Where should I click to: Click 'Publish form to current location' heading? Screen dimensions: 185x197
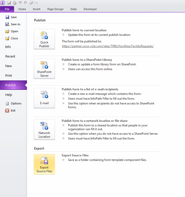coord(84,30)
